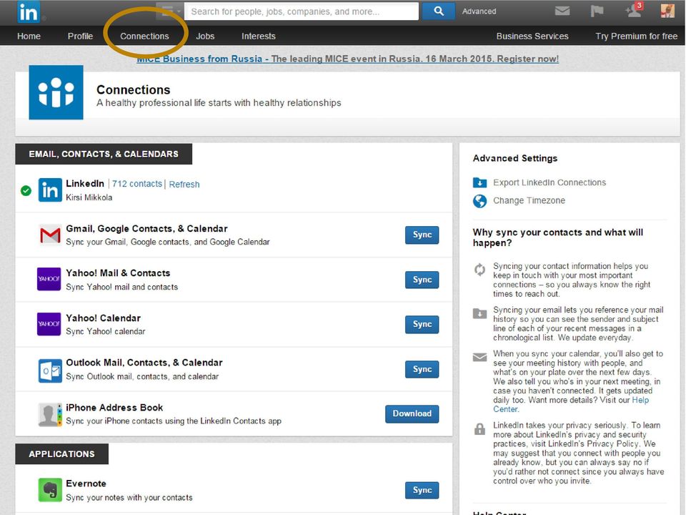This screenshot has height=515, width=686.
Task: Click the Advanced Settings heading
Action: pyautogui.click(x=515, y=159)
